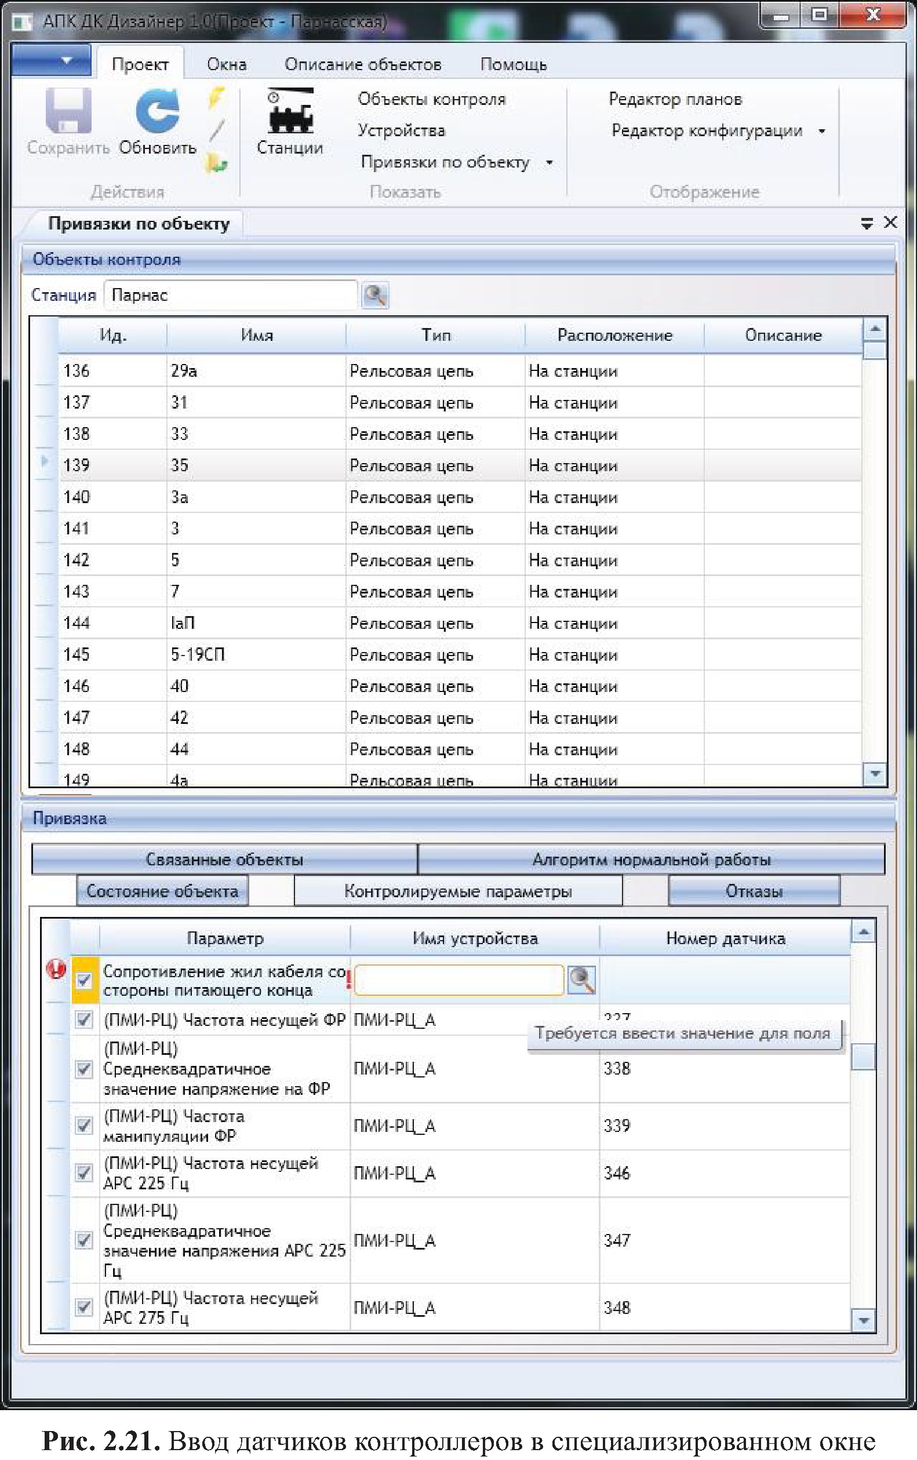Click the parameters table vertical scrollbar thumb
This screenshot has height=1460, width=917.
[864, 1057]
